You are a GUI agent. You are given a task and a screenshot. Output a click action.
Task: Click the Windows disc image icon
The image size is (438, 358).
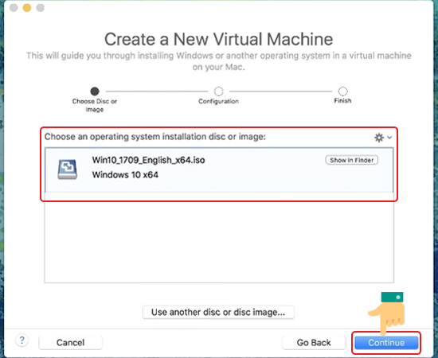[68, 169]
